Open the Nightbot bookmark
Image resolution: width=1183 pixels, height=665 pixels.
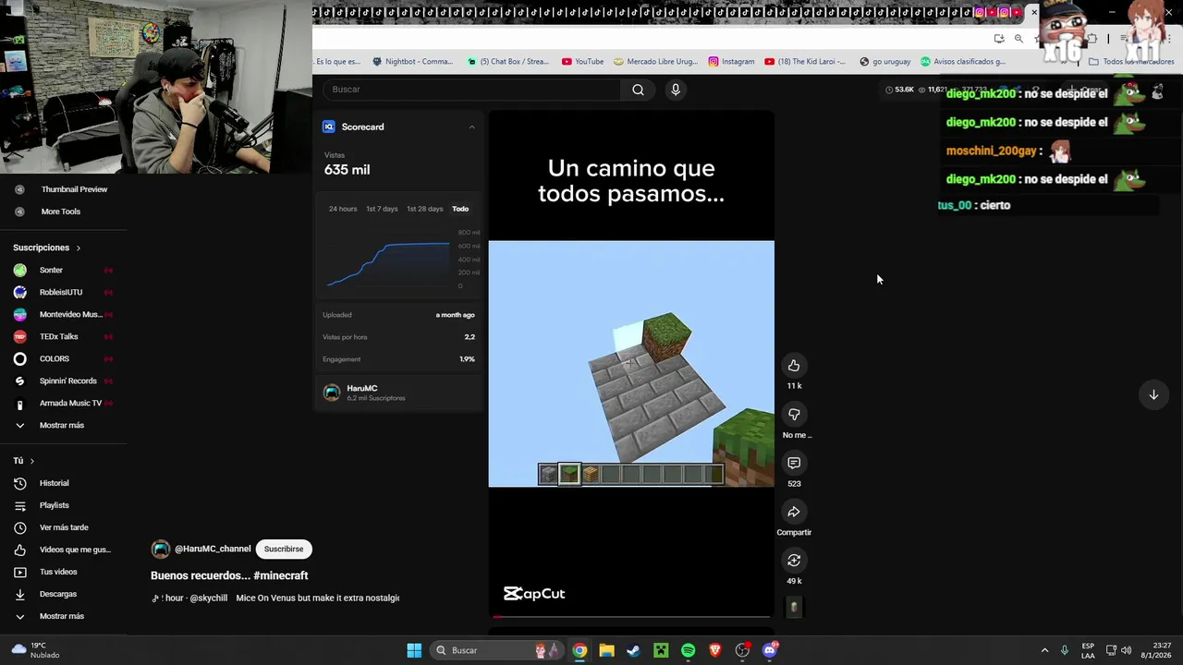pyautogui.click(x=412, y=62)
